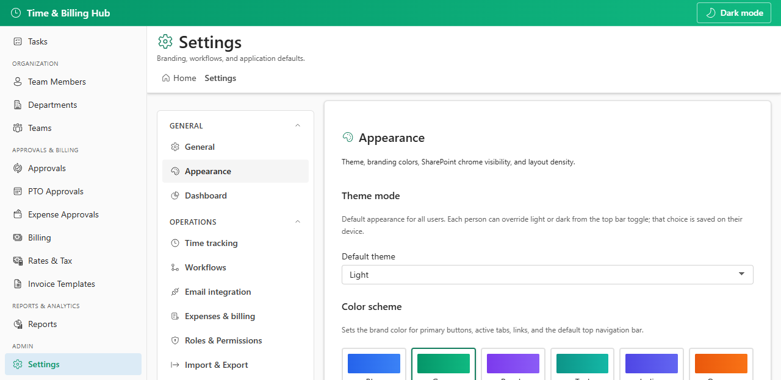Click the gear icon beside Settings page title
Image resolution: width=781 pixels, height=380 pixels.
click(x=165, y=41)
